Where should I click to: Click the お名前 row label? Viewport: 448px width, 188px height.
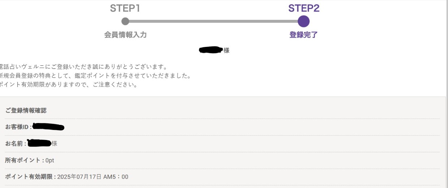point(16,144)
